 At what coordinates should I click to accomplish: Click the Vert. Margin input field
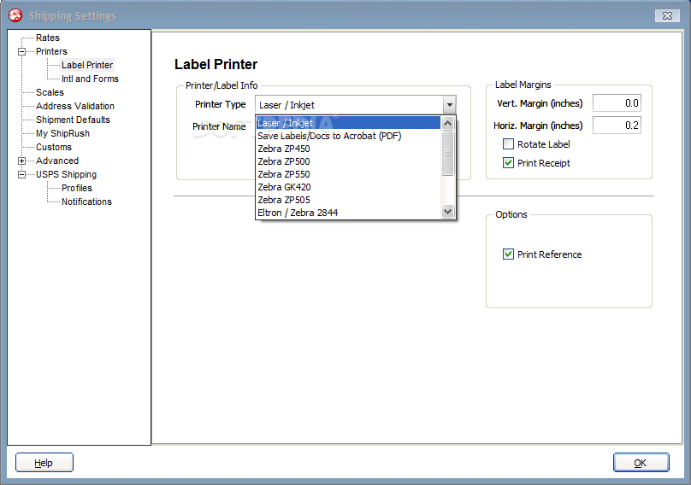[x=617, y=103]
